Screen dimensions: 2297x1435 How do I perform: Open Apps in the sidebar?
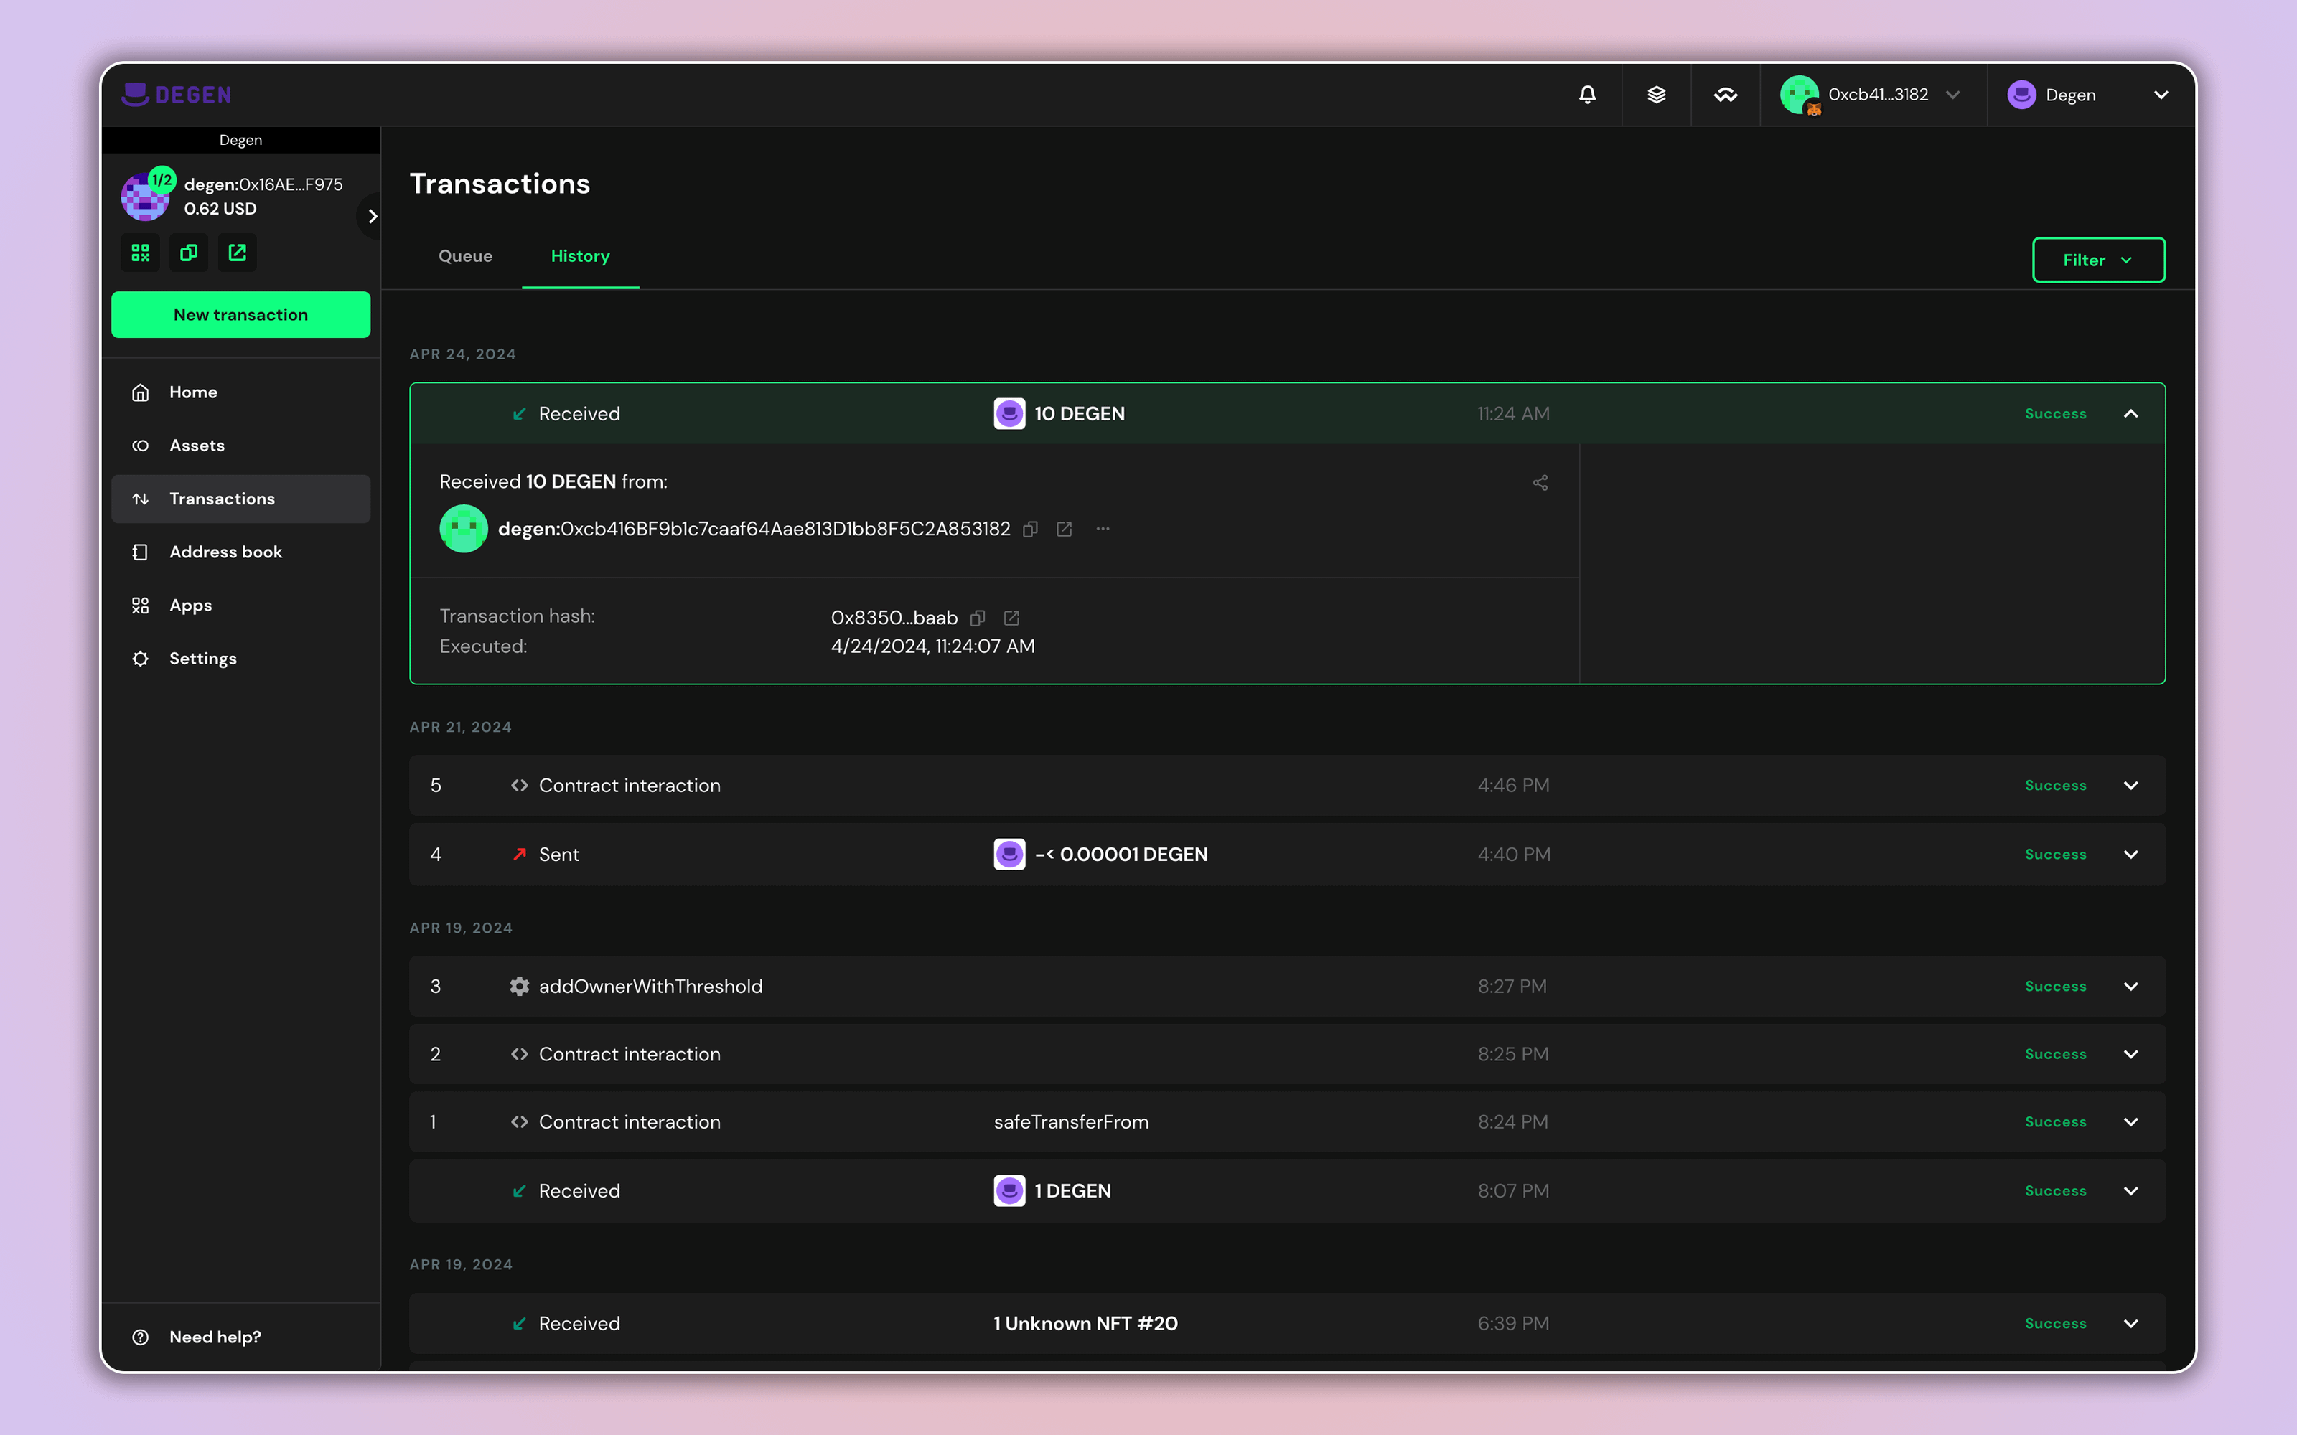[241, 605]
